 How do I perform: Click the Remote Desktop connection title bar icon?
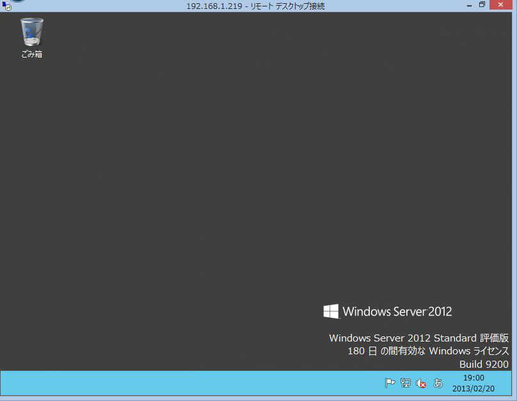(6, 5)
